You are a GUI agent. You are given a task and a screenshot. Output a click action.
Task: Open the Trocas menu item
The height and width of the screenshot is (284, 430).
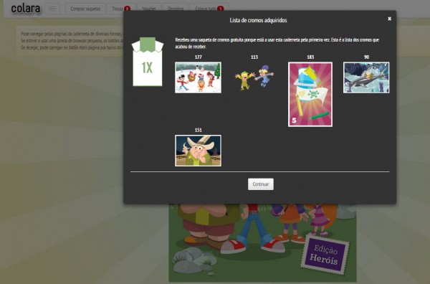click(x=121, y=9)
